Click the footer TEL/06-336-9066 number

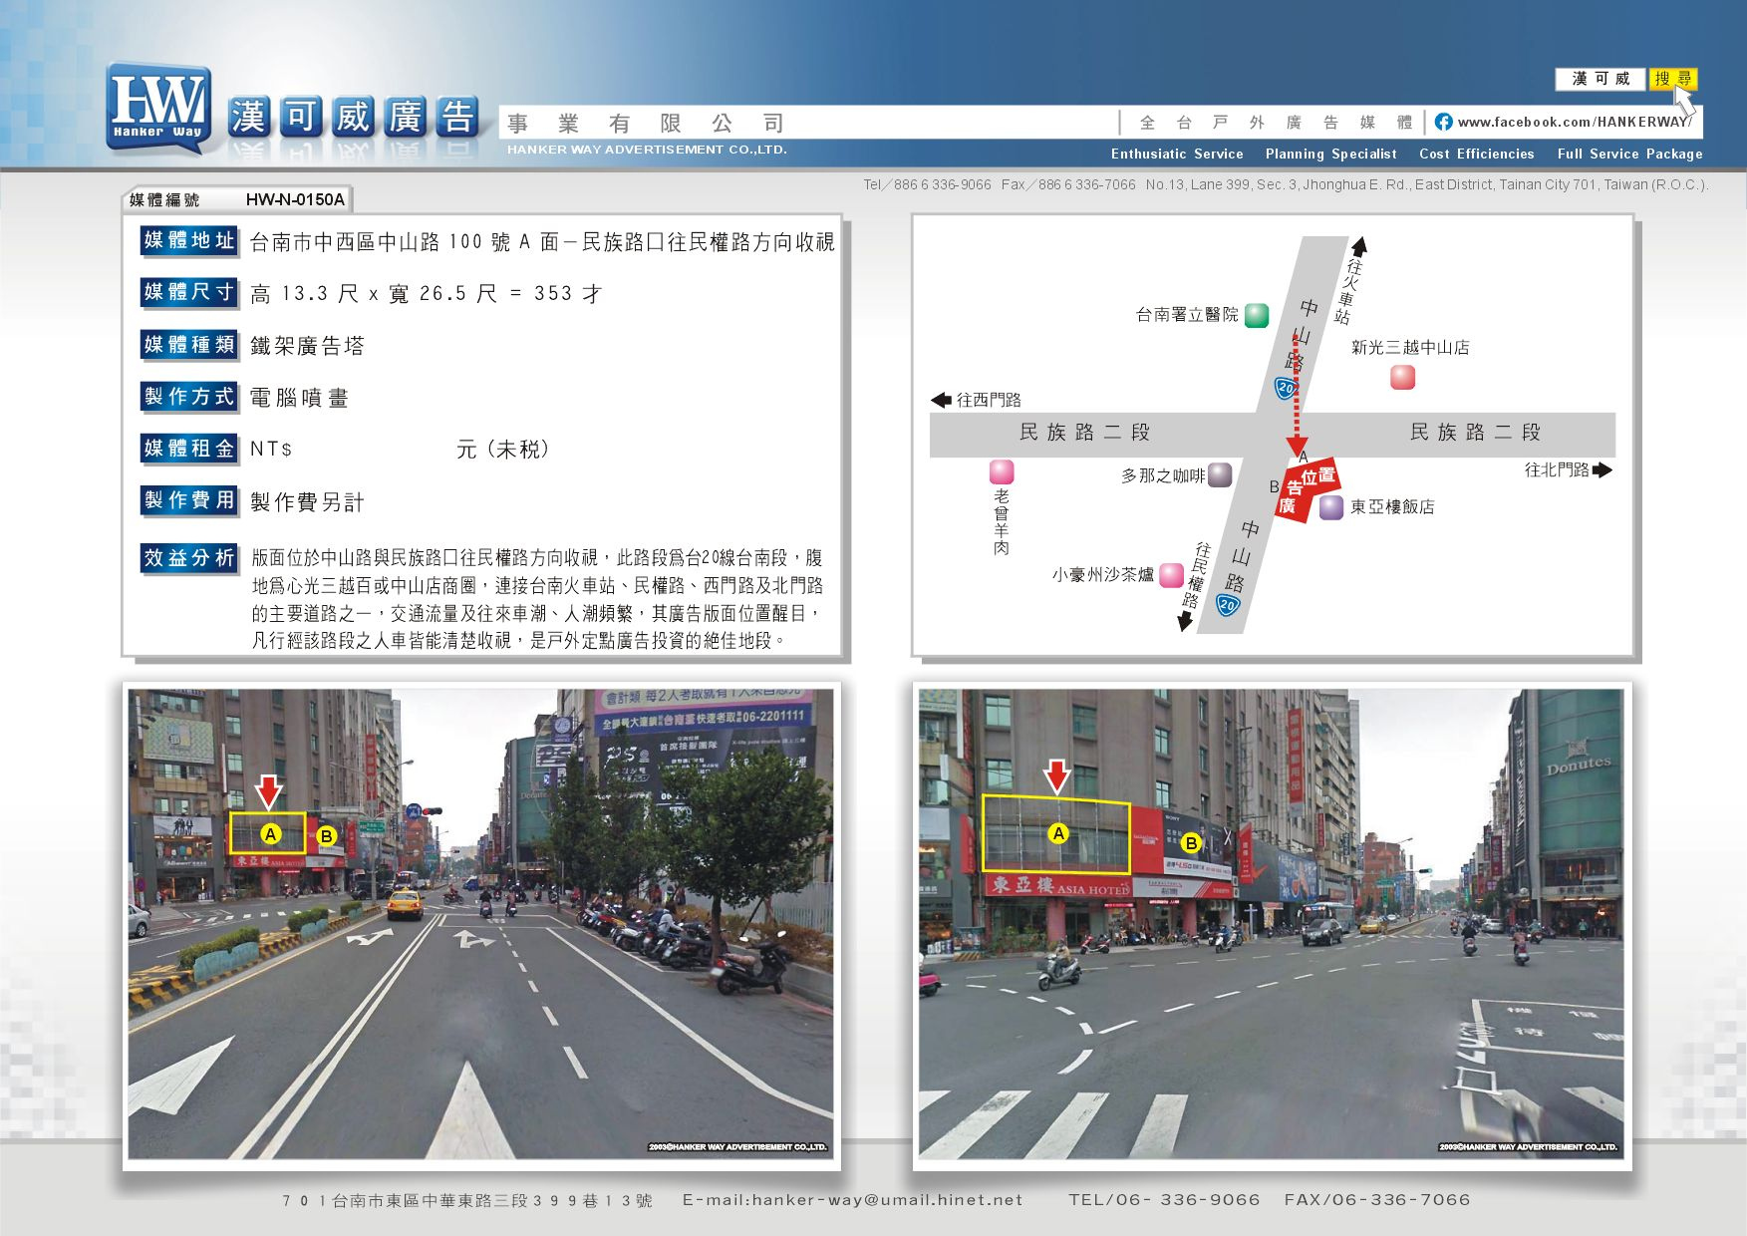(1164, 1200)
